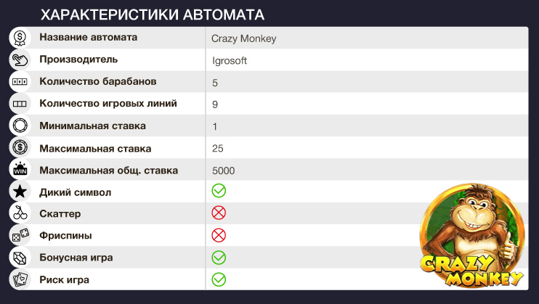The image size is (539, 304).
Task: Click the green checkmark for Дикий символ
Action: [x=219, y=192]
